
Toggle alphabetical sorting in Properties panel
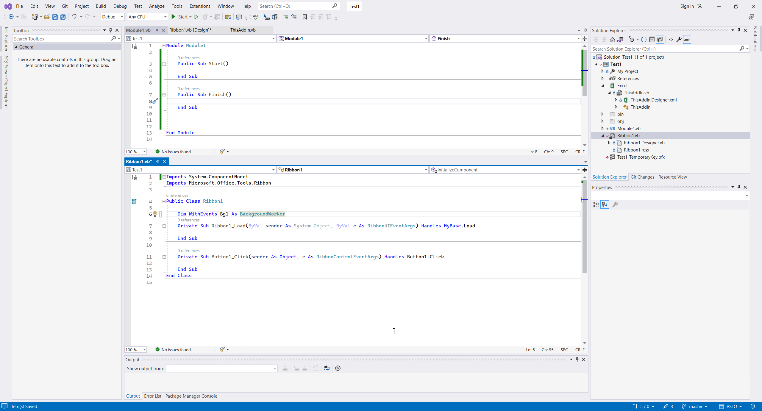click(605, 204)
